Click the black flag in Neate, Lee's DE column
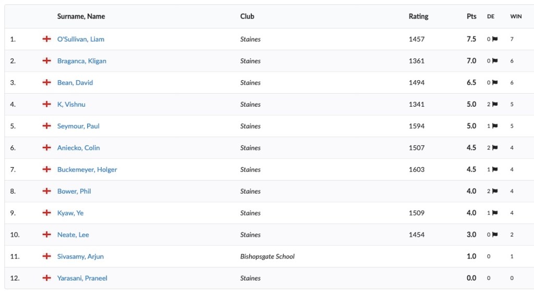534x294 pixels. pos(495,235)
